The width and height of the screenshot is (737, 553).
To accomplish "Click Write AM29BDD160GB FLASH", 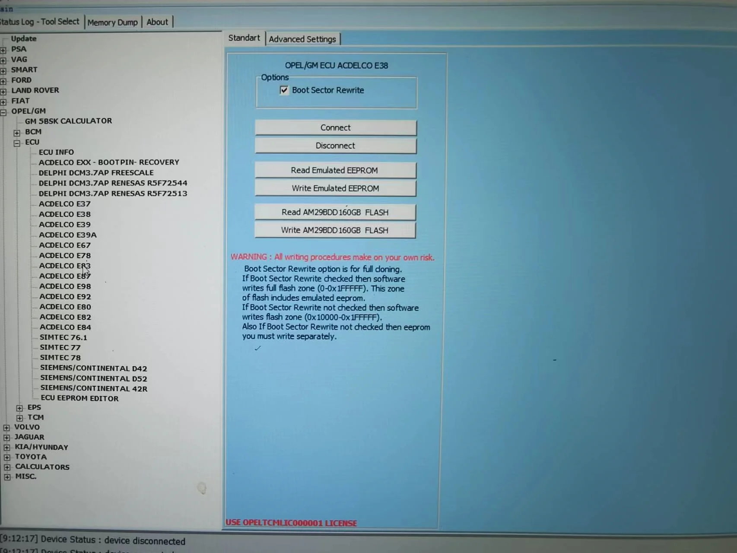I will [x=335, y=230].
